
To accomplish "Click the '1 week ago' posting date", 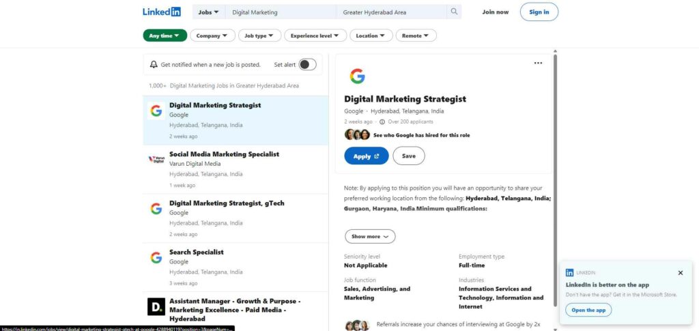I will tap(182, 186).
